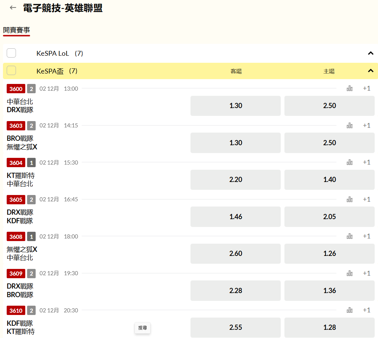Image resolution: width=378 pixels, height=338 pixels.
Task: Open statistics chart for match 3610
Action: point(349,310)
